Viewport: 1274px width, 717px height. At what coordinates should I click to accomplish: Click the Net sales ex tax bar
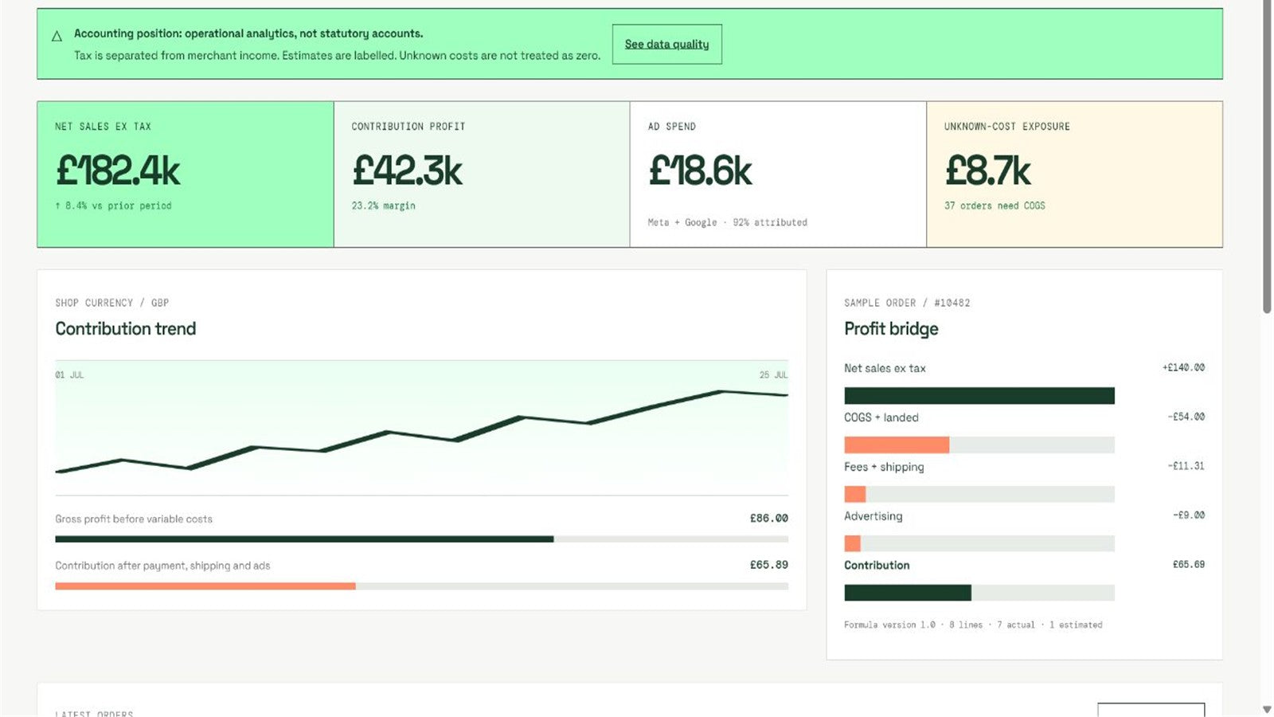979,396
